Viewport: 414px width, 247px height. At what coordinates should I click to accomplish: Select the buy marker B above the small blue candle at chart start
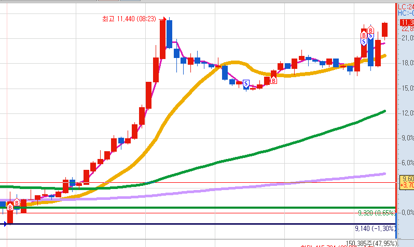[17, 202]
